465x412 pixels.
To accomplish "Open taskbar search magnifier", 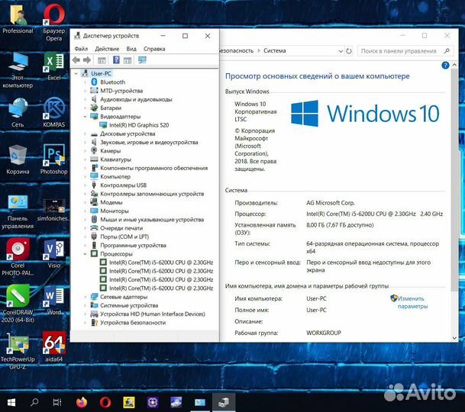I will click(34, 402).
